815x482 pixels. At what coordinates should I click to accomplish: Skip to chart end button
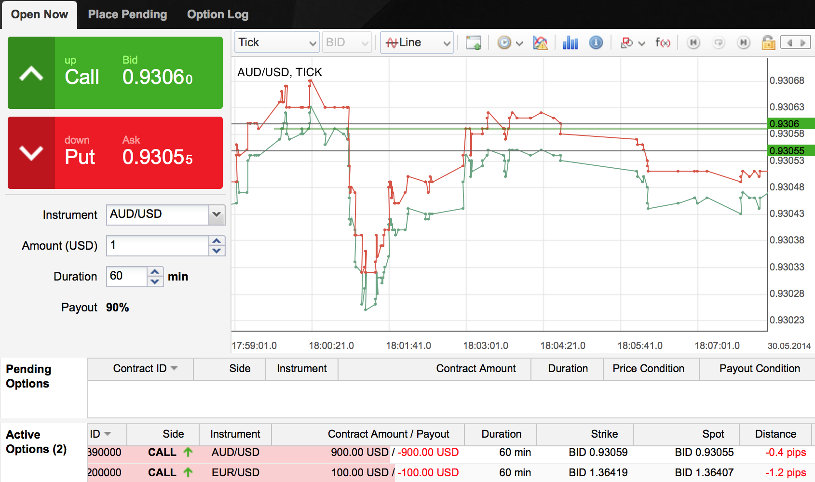tap(744, 43)
